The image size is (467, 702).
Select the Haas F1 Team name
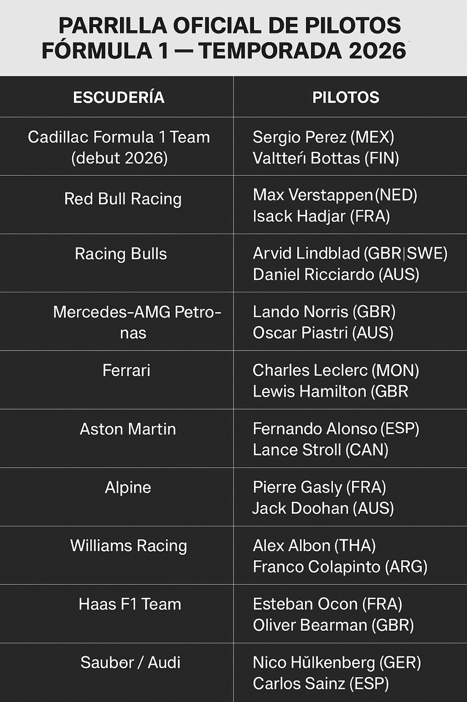[x=130, y=604]
